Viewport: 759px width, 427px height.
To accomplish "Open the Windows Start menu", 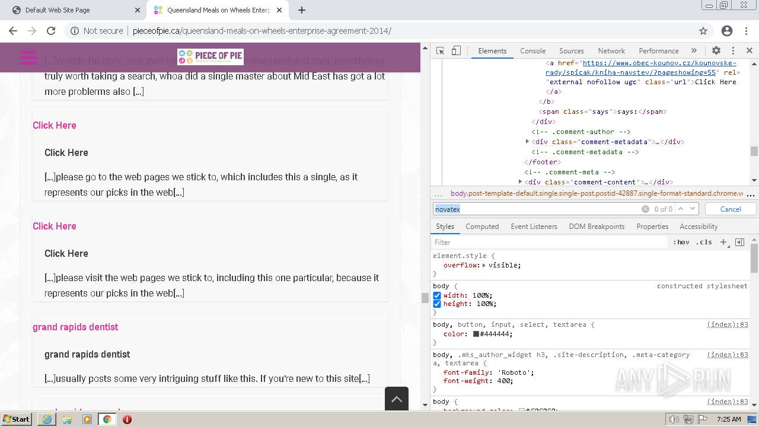I will pos(17,419).
